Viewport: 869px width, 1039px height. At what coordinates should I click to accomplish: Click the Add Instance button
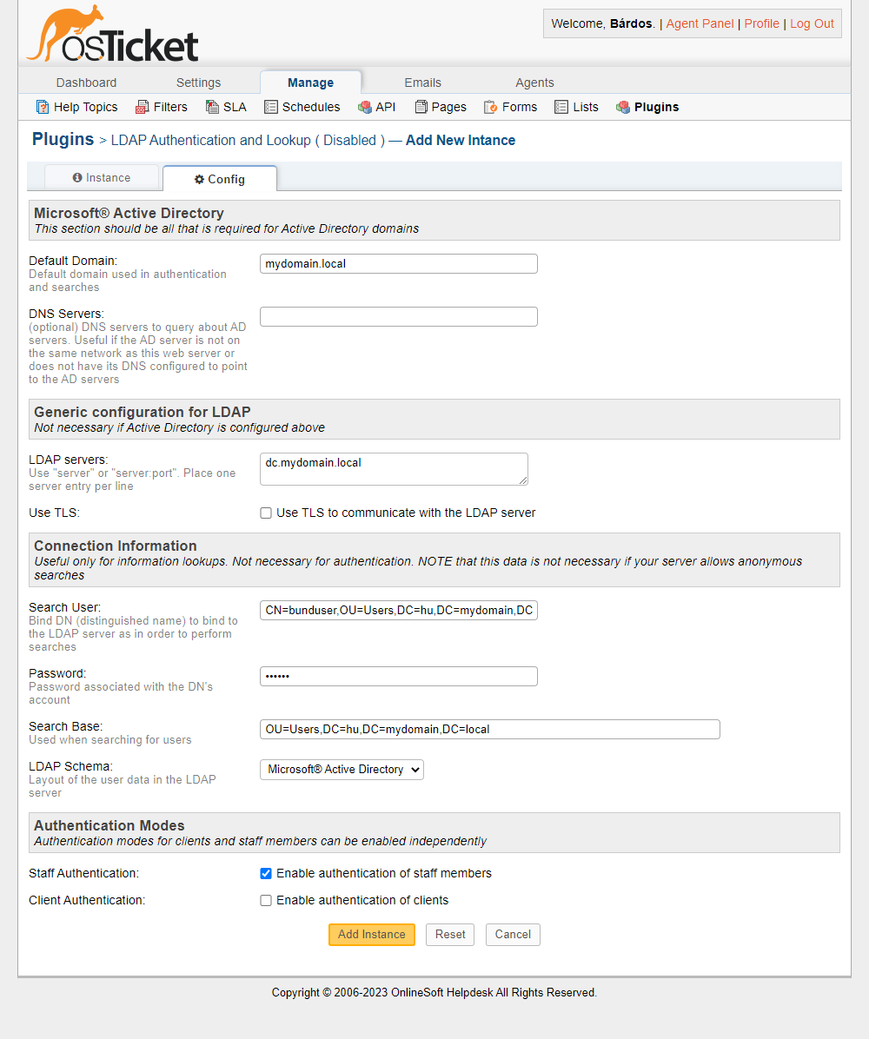point(371,934)
